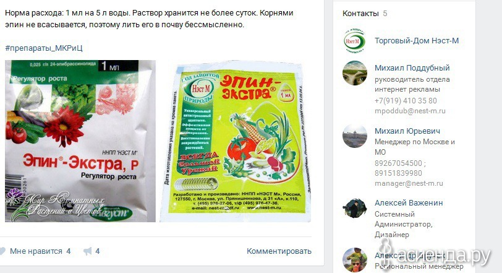
Task: Open Александр's avatar at the bottom
Action: point(355,259)
